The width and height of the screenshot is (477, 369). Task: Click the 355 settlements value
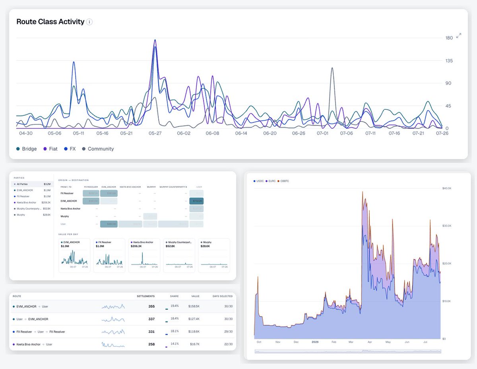coord(151,307)
